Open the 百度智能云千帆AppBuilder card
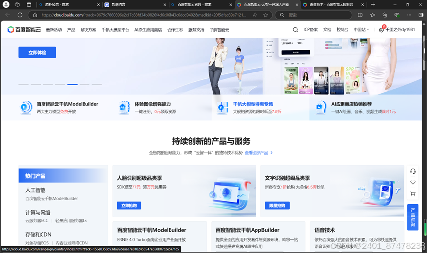 258,236
